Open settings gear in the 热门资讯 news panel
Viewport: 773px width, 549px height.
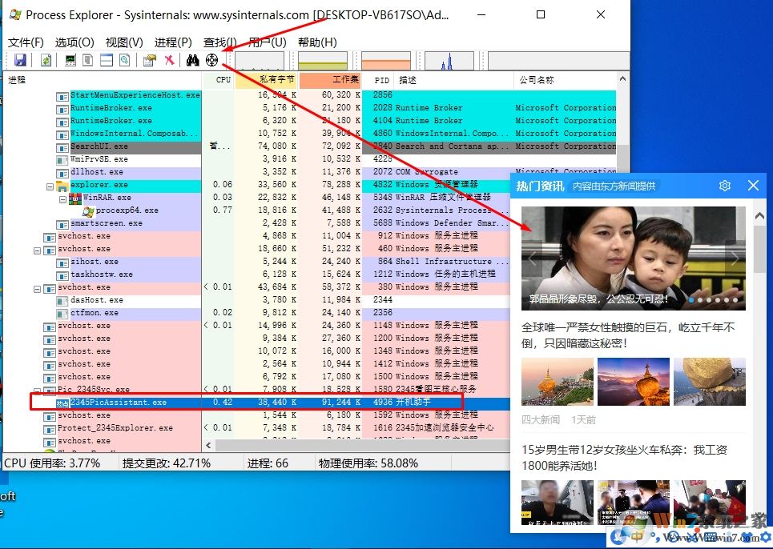point(725,185)
